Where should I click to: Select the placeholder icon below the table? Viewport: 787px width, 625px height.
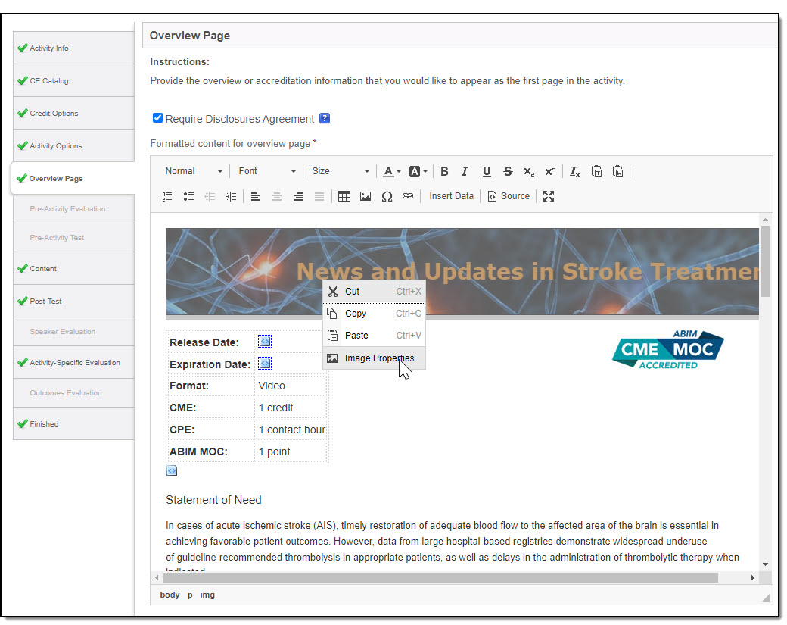click(172, 470)
